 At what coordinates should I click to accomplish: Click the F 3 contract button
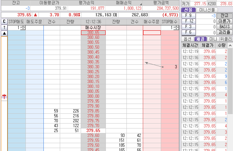tap(189, 27)
